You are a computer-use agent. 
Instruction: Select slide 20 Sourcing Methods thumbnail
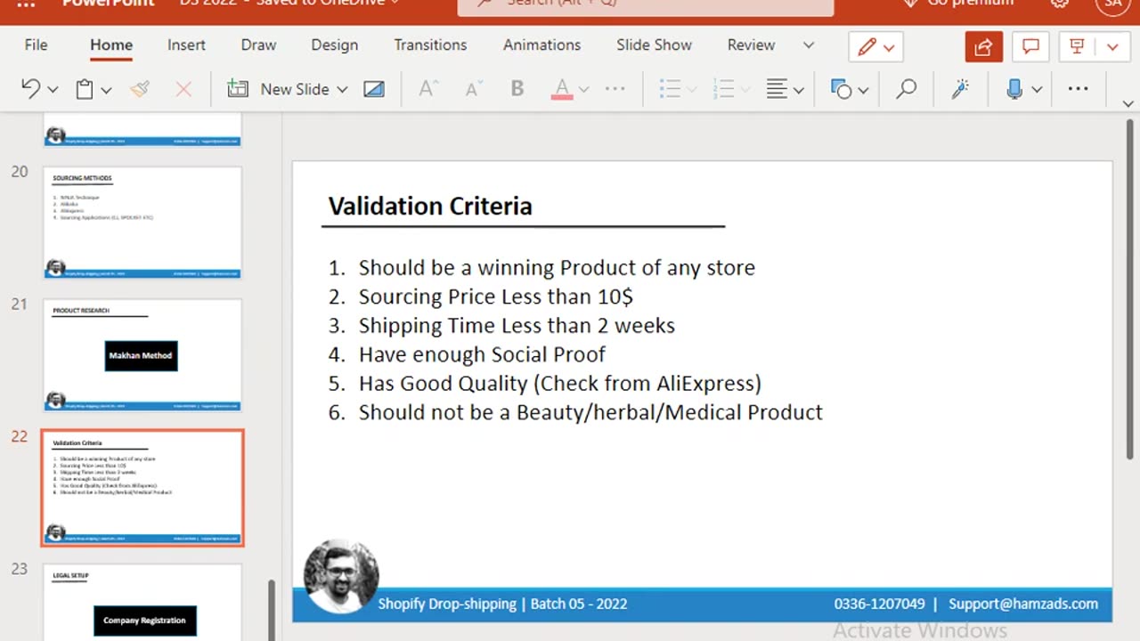tap(142, 223)
